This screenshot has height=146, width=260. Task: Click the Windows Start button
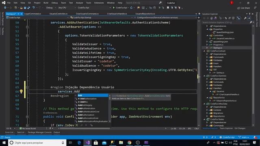point(4,142)
